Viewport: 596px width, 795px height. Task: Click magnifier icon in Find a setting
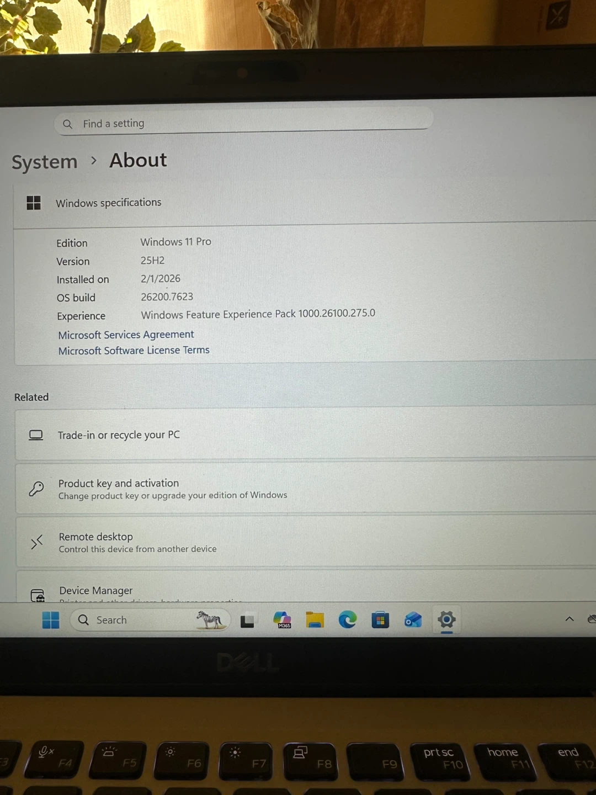(67, 124)
